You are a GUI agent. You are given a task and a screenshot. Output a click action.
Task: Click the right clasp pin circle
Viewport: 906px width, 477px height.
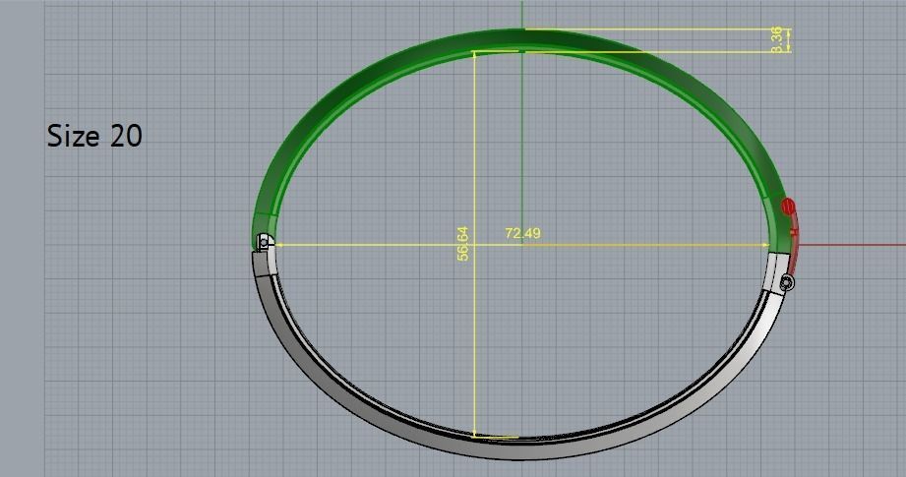click(x=787, y=282)
